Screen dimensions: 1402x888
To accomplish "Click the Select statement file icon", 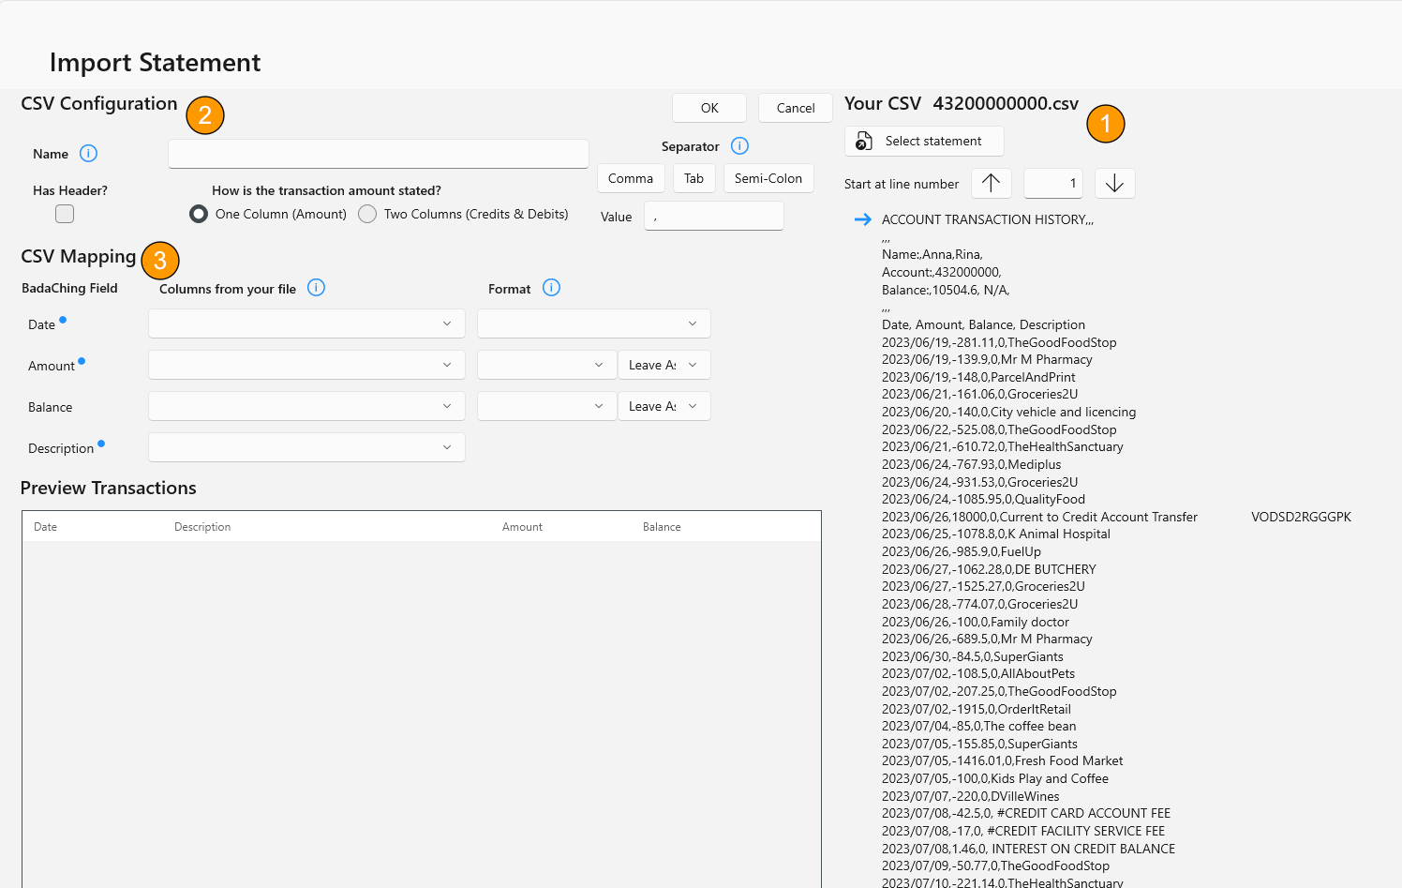I will coord(864,142).
